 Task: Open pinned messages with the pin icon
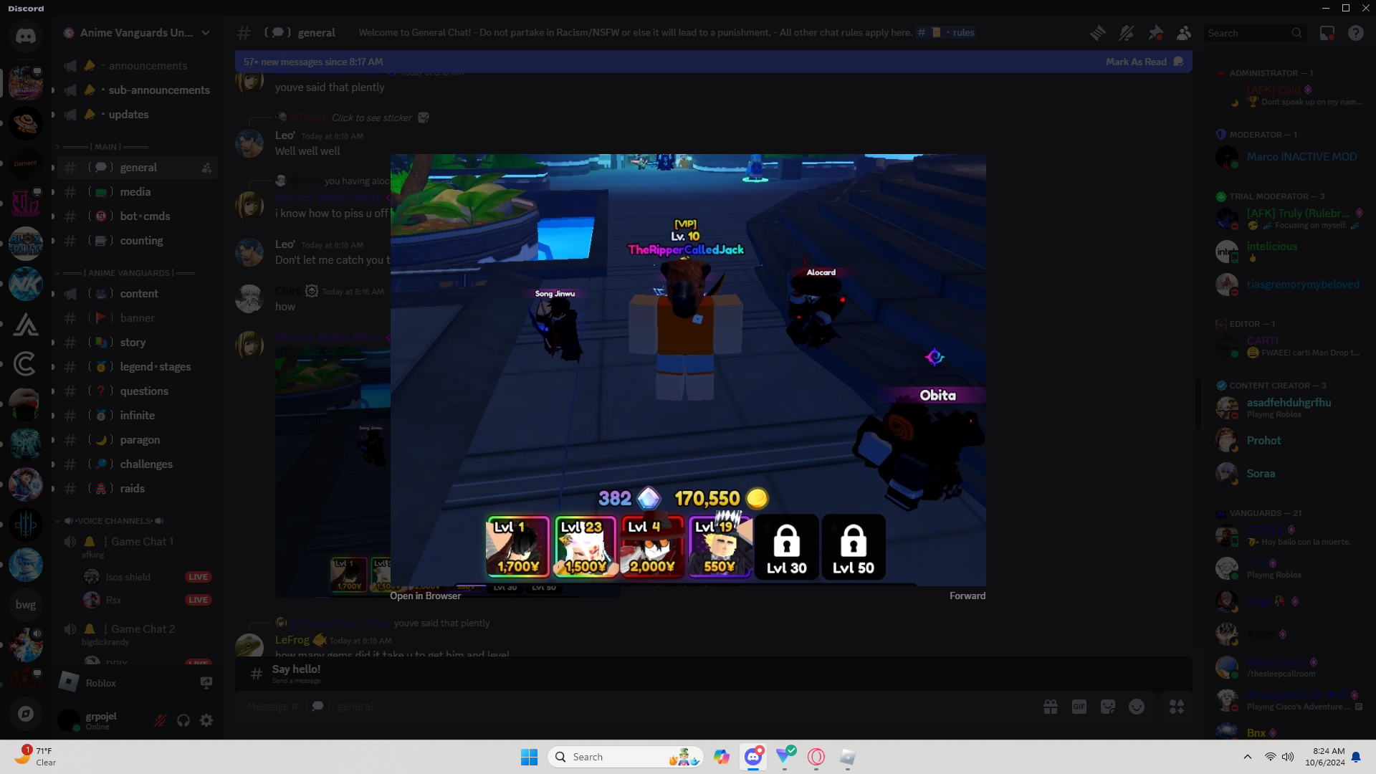(1155, 33)
